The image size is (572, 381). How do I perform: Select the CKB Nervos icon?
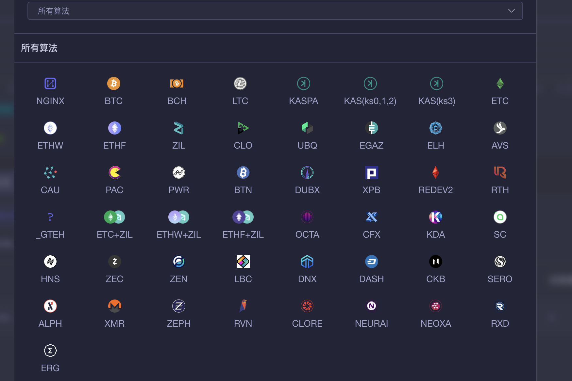436,262
